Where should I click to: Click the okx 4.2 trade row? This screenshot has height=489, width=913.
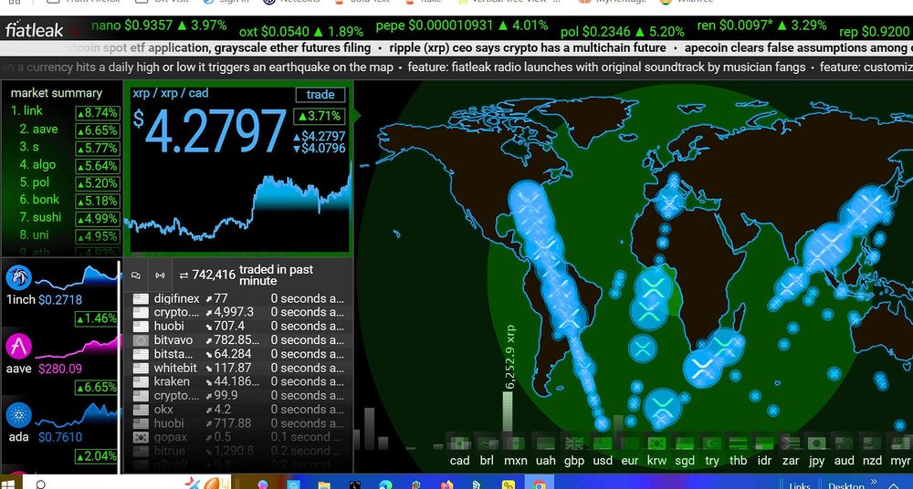(238, 410)
